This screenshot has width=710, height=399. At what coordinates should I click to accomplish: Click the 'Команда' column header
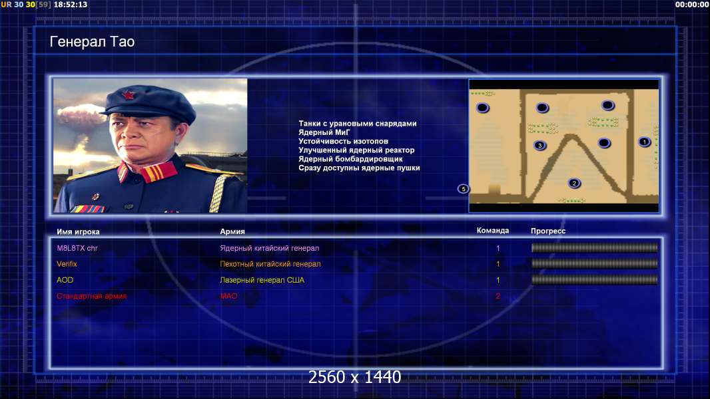[x=493, y=231]
